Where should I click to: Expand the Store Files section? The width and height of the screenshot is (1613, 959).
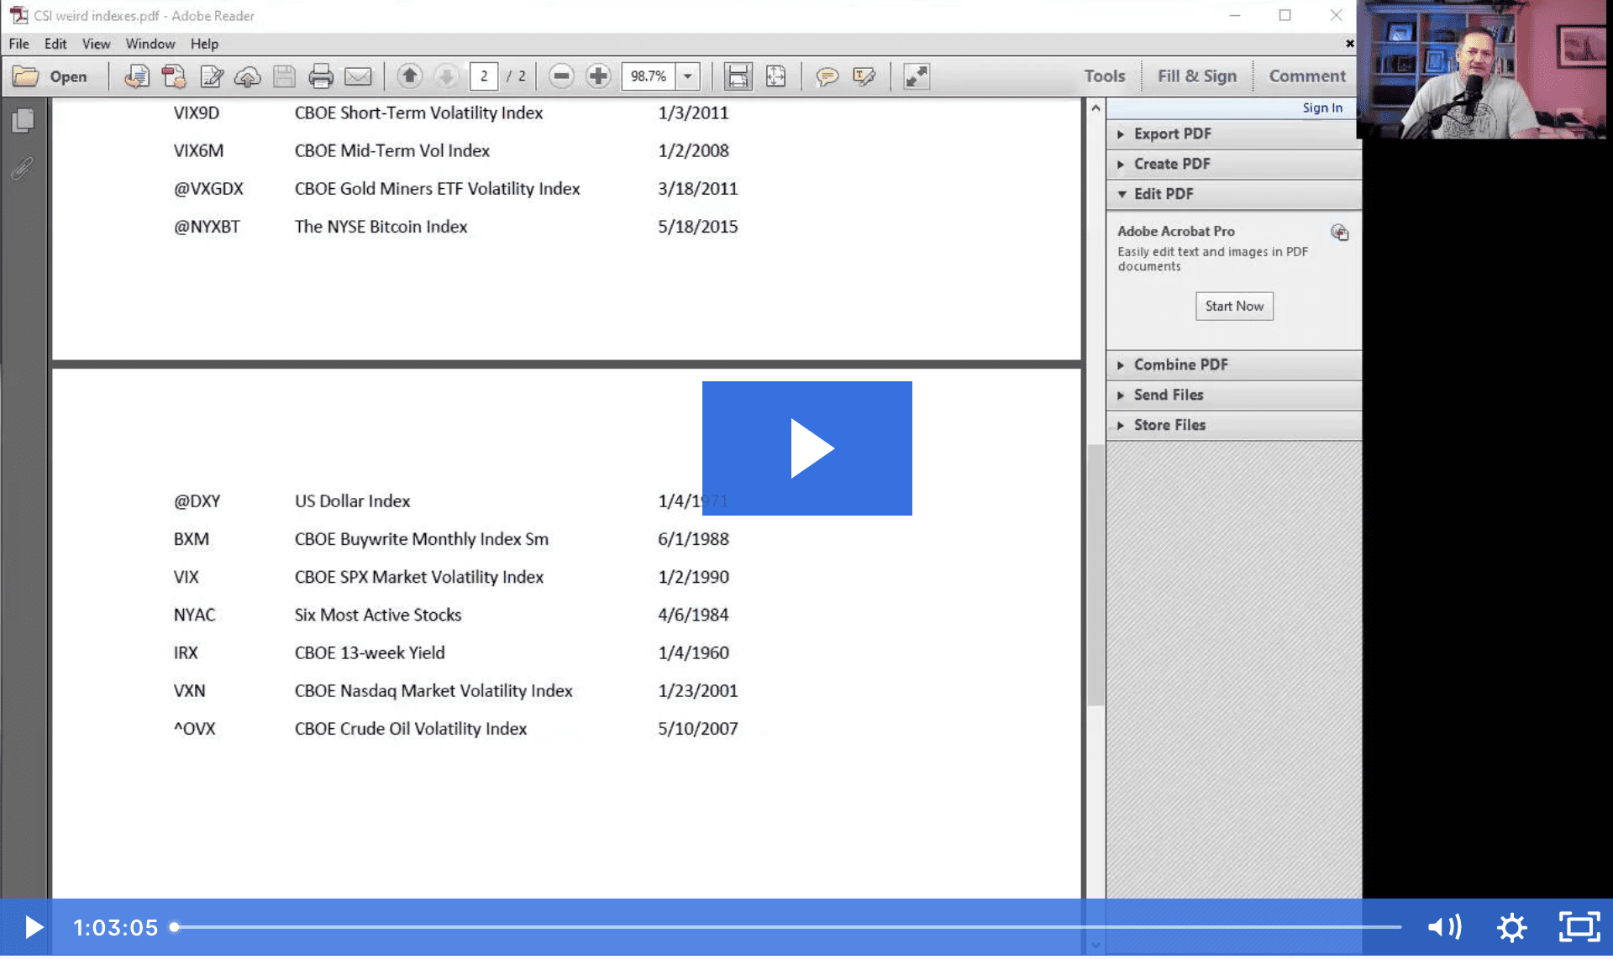(x=1233, y=425)
